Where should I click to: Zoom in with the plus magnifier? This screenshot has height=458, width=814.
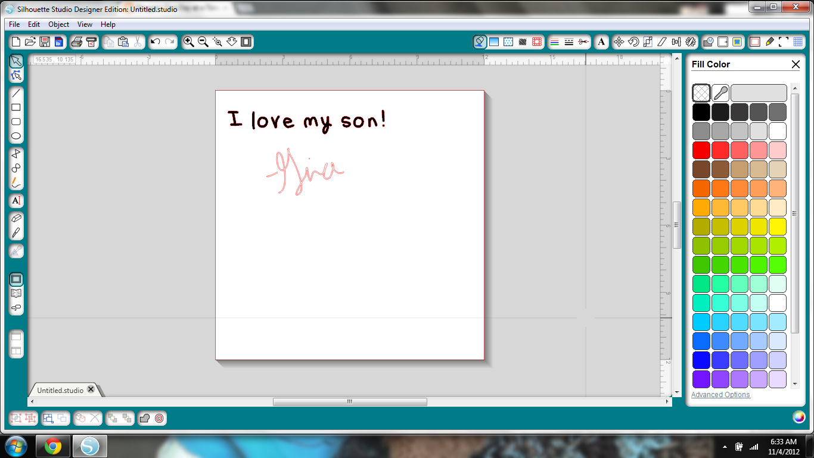(x=188, y=42)
